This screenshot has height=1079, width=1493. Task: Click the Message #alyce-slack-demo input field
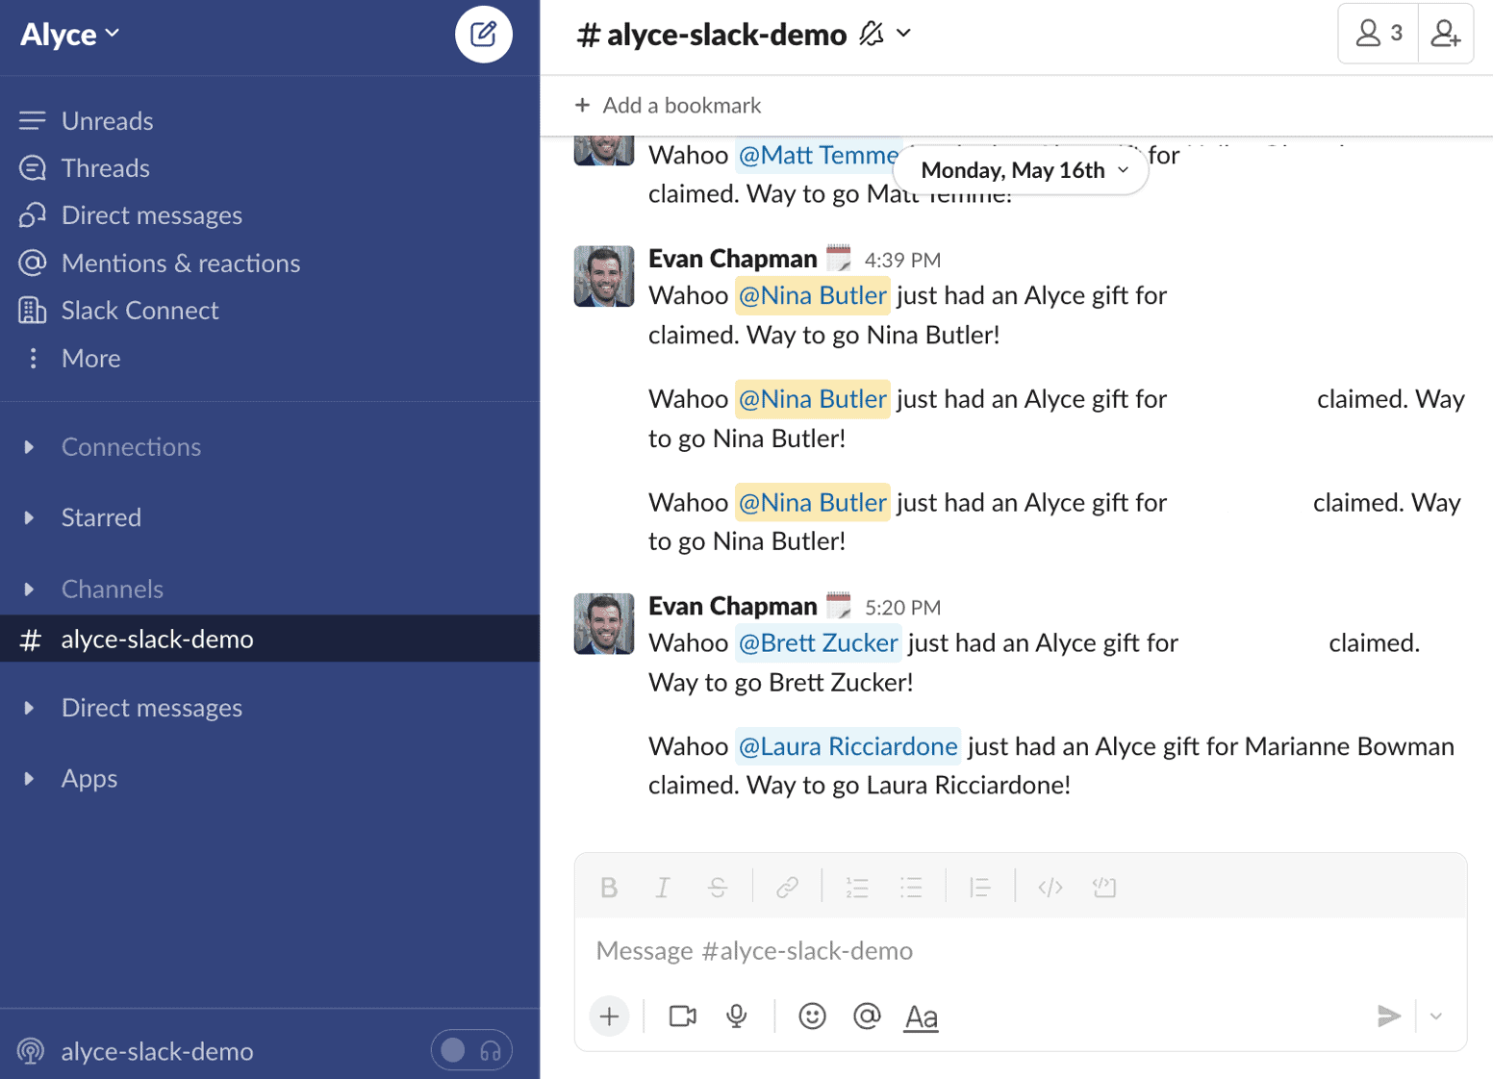point(1021,951)
